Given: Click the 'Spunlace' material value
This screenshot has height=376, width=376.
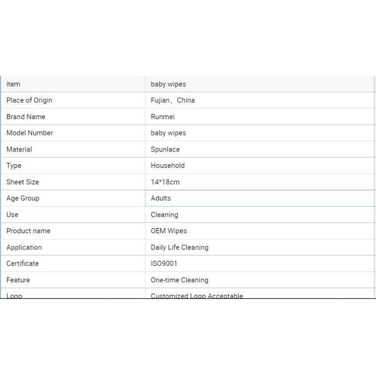Looking at the screenshot, I should tap(165, 149).
